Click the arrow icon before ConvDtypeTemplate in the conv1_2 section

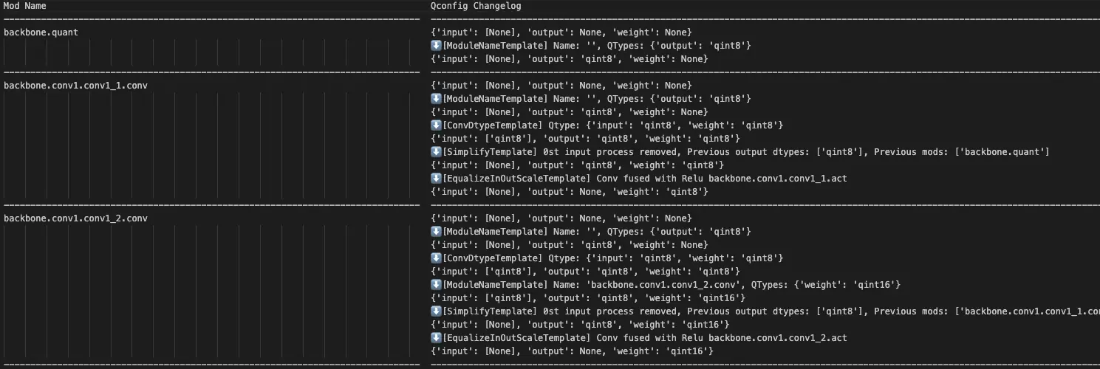[x=436, y=258]
